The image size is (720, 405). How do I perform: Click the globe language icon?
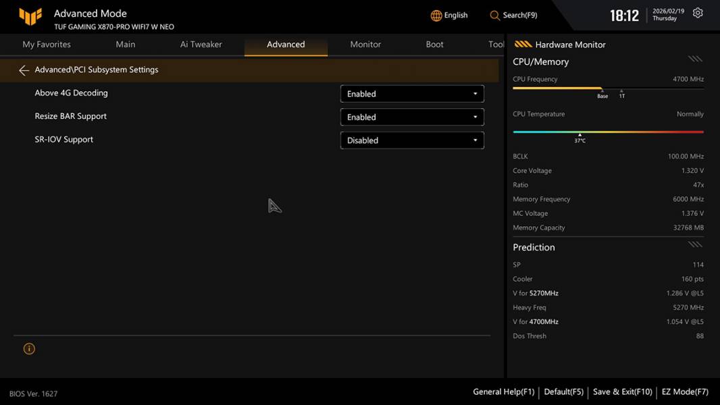click(x=436, y=16)
